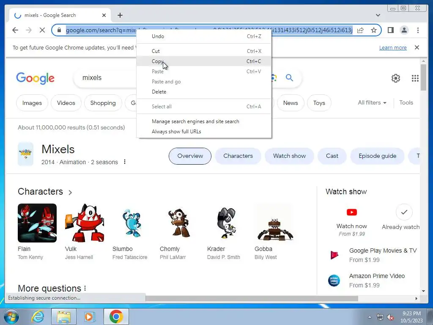The width and height of the screenshot is (433, 325).
Task: Close the mixels Google Search tab
Action: click(104, 15)
